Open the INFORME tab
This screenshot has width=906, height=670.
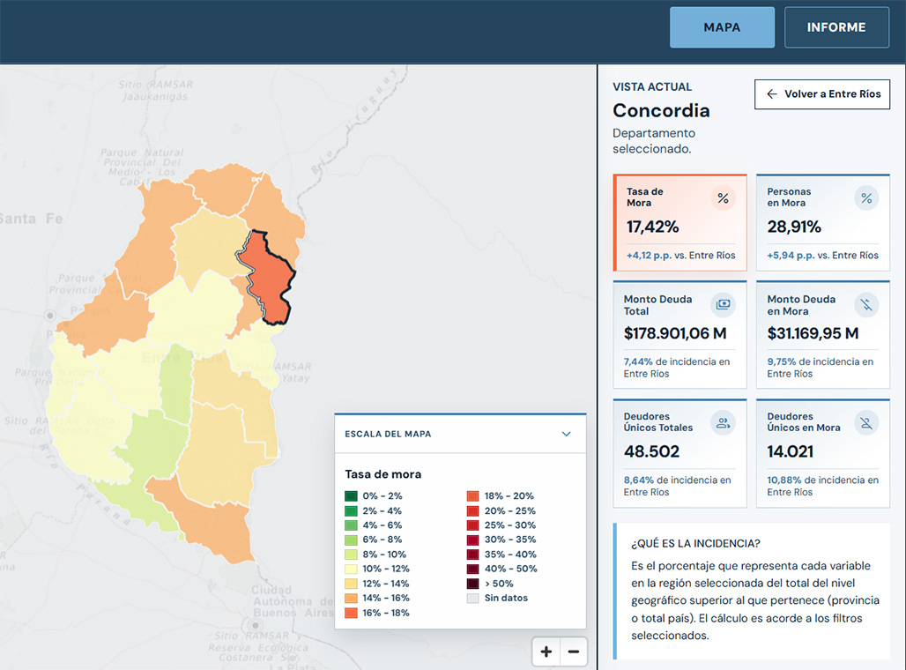click(x=836, y=27)
